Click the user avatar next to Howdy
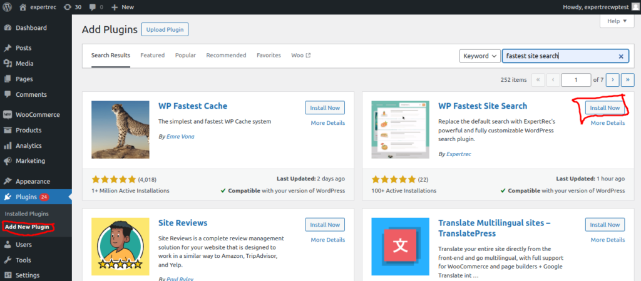 tap(635, 6)
